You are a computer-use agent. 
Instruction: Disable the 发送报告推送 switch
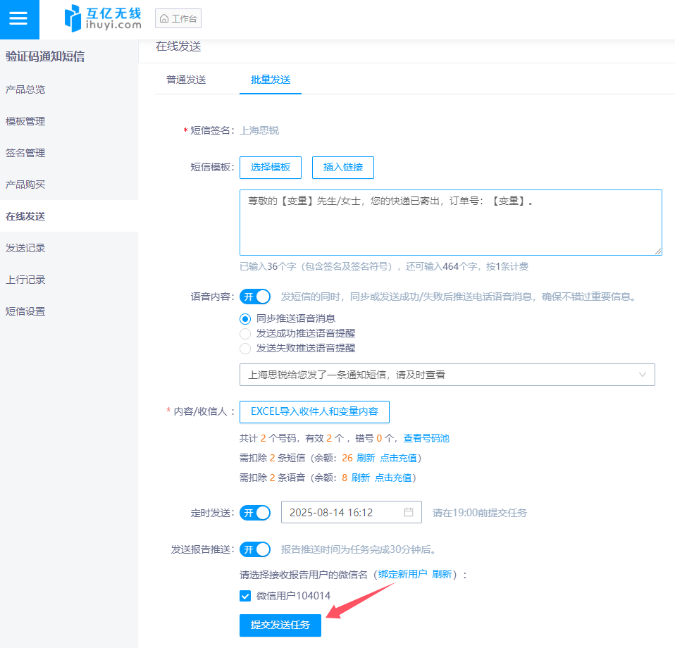[255, 549]
